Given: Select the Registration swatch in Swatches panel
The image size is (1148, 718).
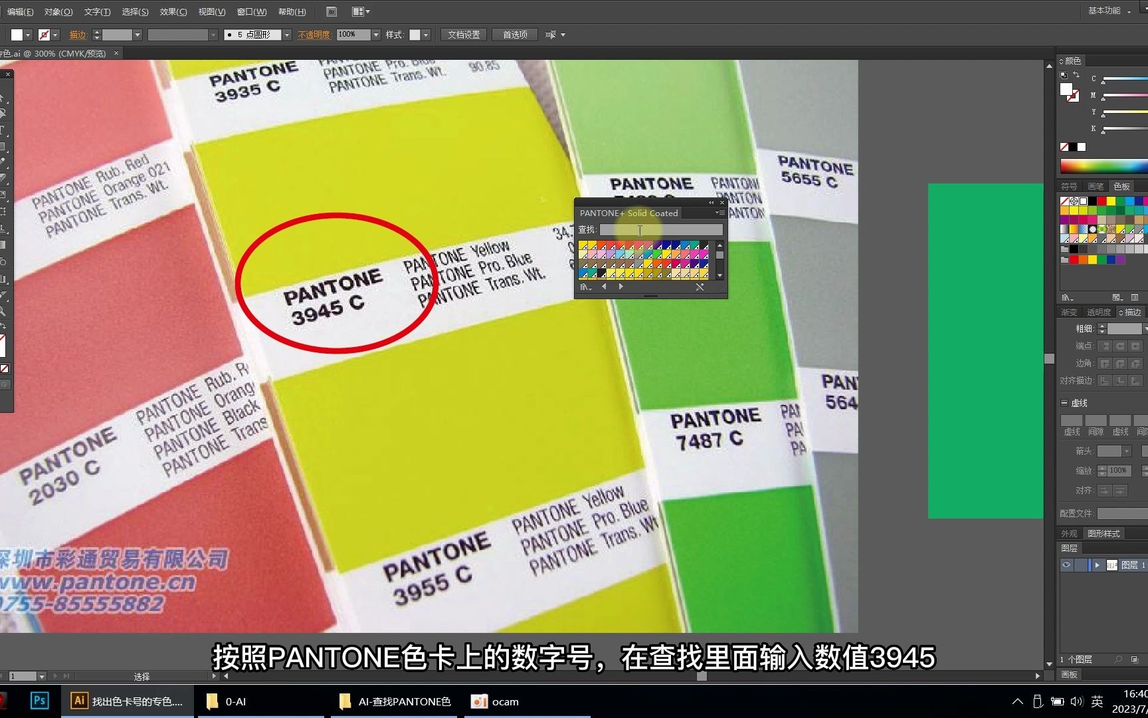Looking at the screenshot, I should coord(1074,201).
